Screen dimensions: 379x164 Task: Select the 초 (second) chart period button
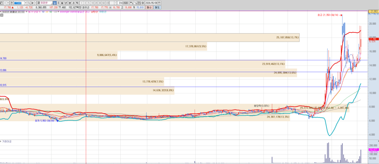click(x=74, y=3)
